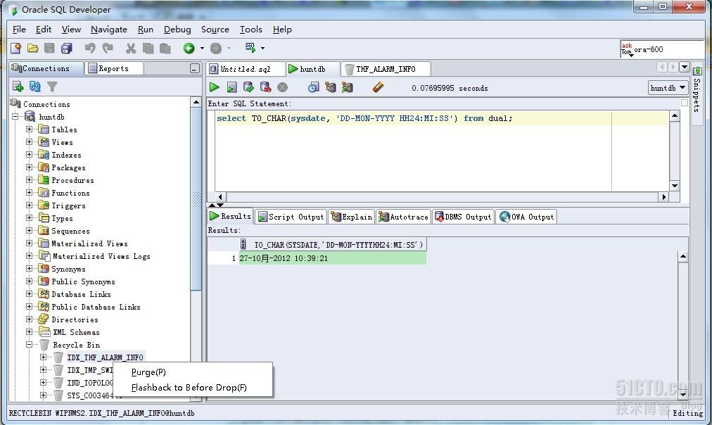Click the Execute Explain Plan icon

pos(330,87)
